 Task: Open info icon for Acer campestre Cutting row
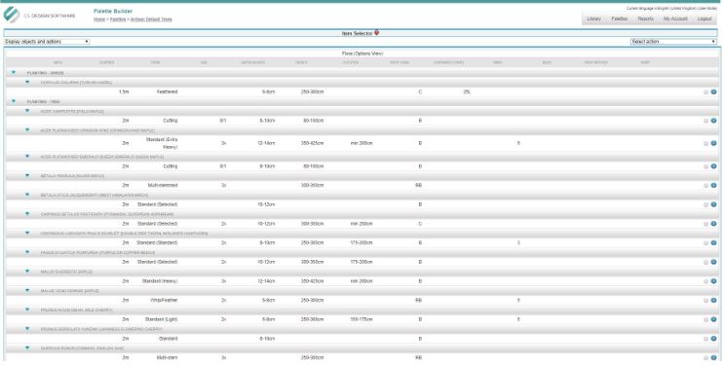click(713, 121)
